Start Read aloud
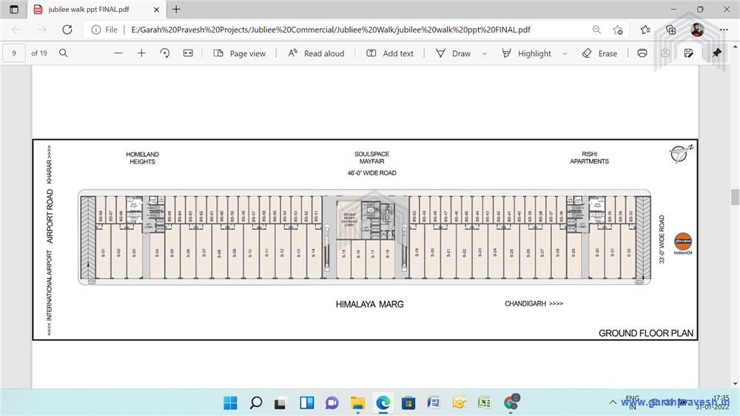The width and height of the screenshot is (740, 416). coord(316,53)
